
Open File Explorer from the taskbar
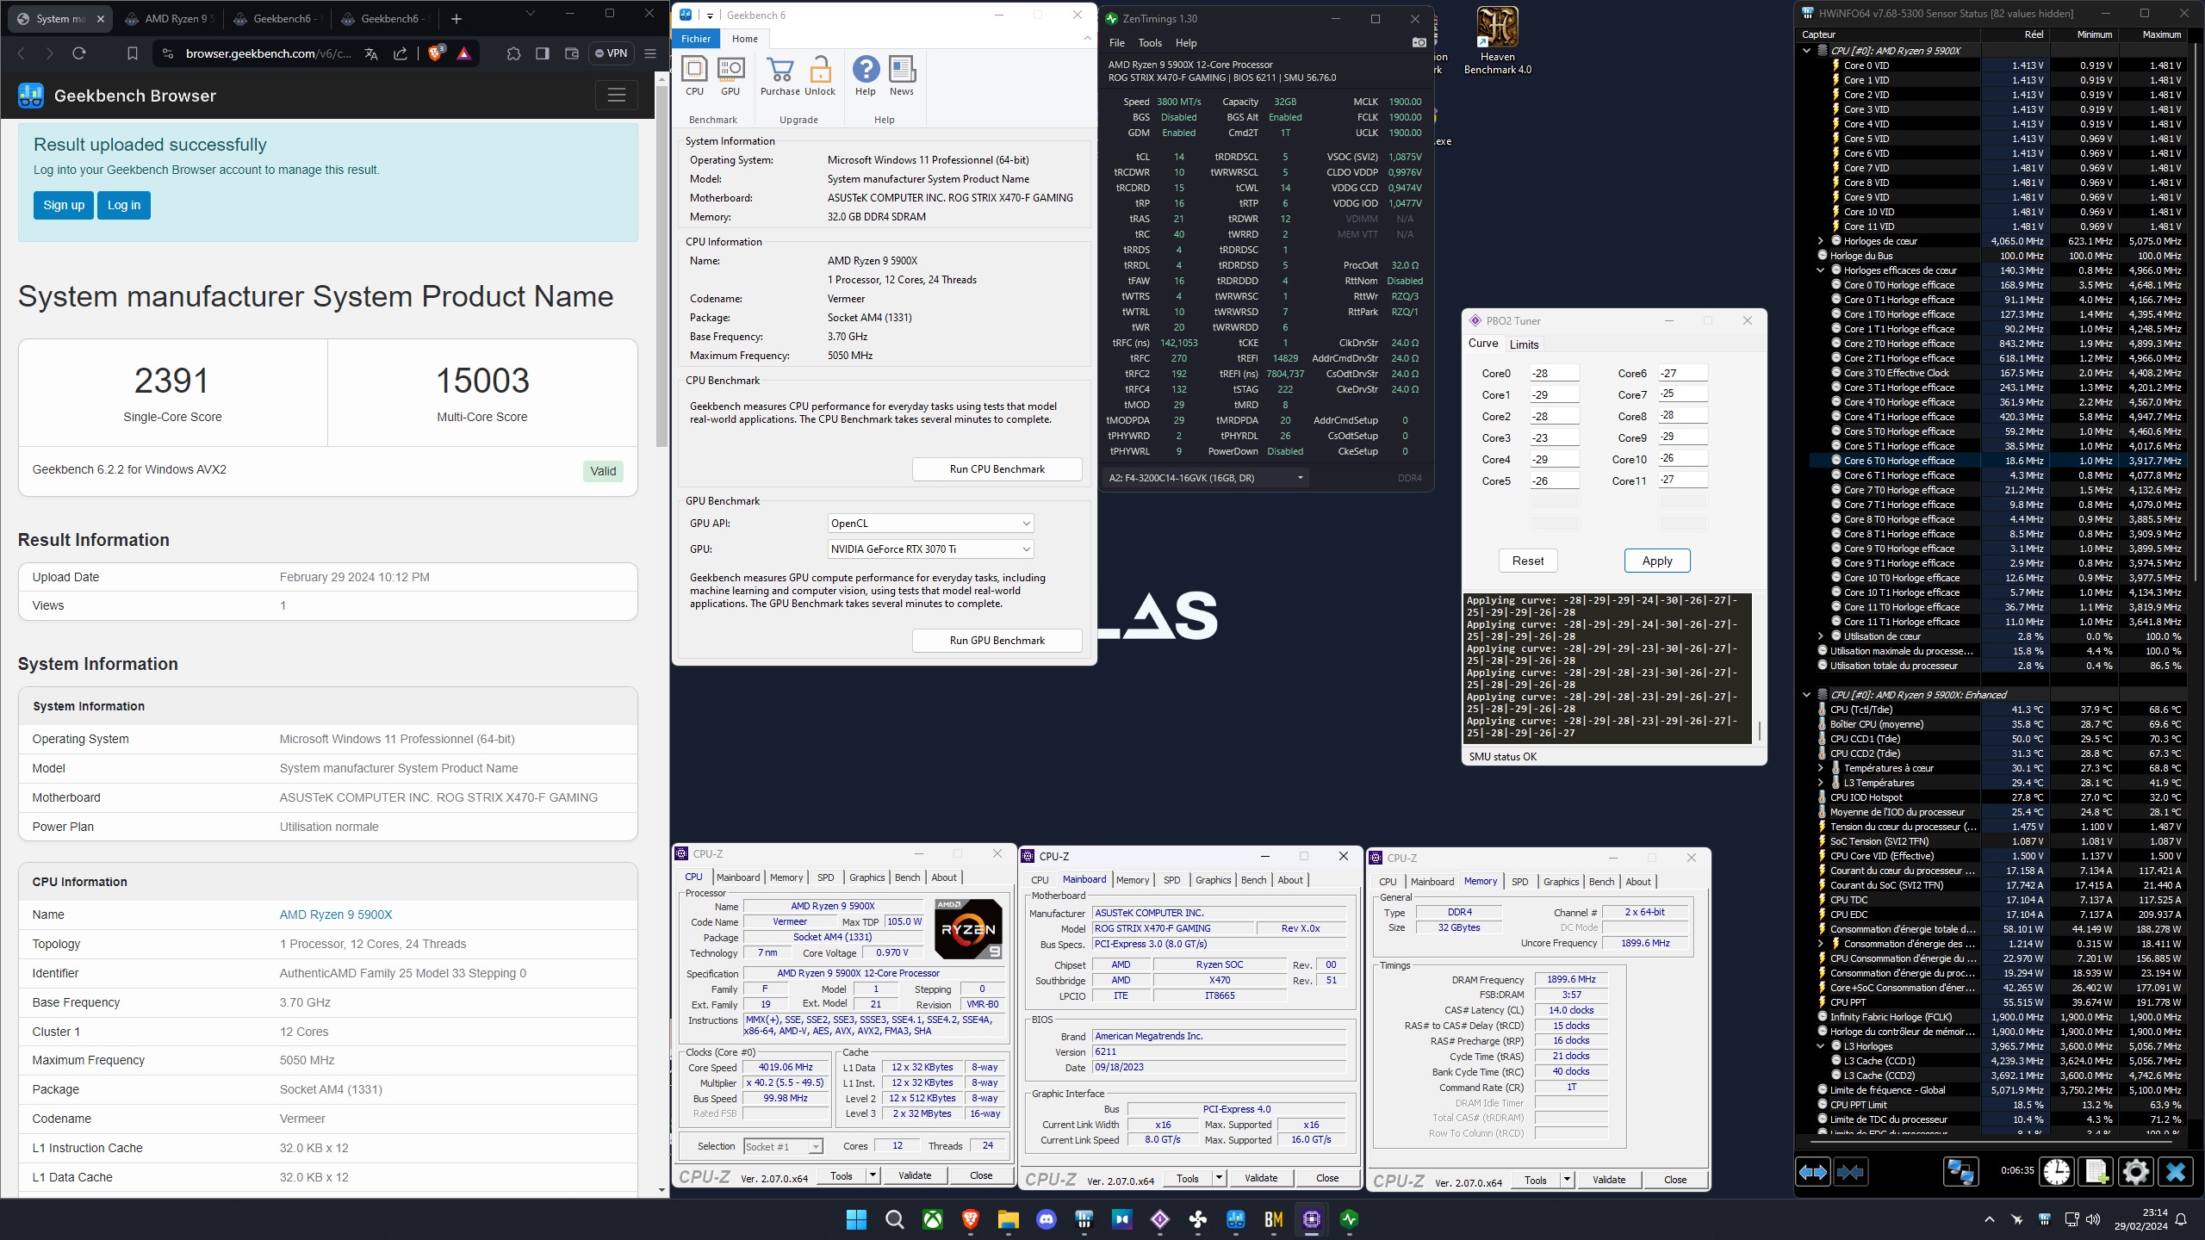pyautogui.click(x=1009, y=1219)
